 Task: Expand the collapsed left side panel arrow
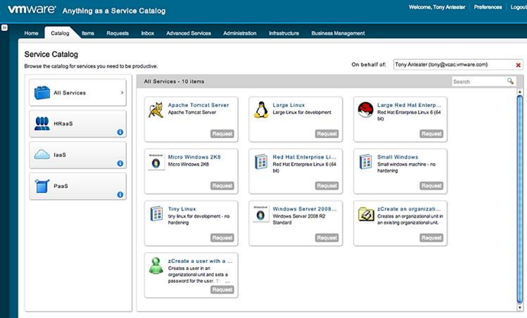coord(5,27)
